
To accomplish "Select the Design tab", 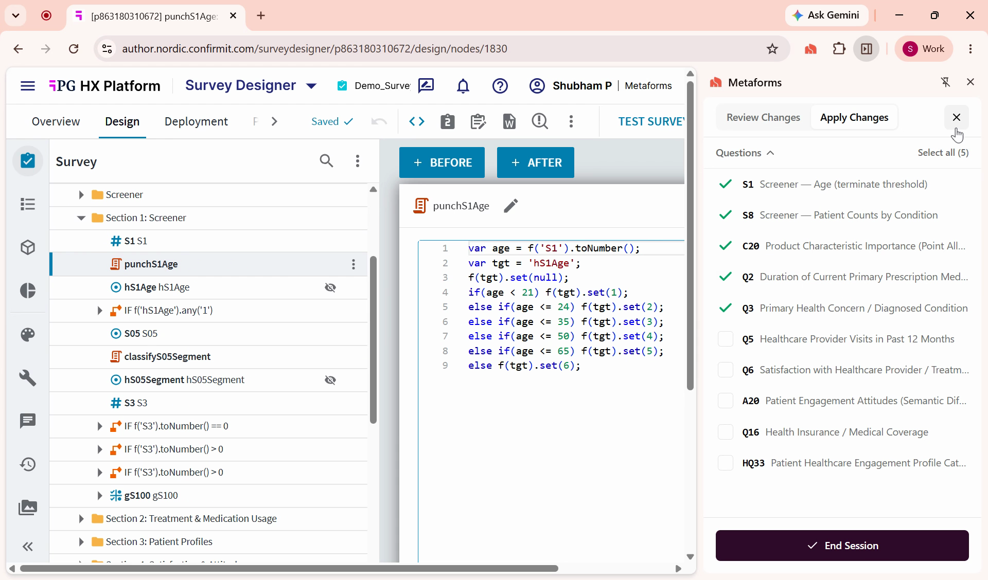I will pos(122,121).
